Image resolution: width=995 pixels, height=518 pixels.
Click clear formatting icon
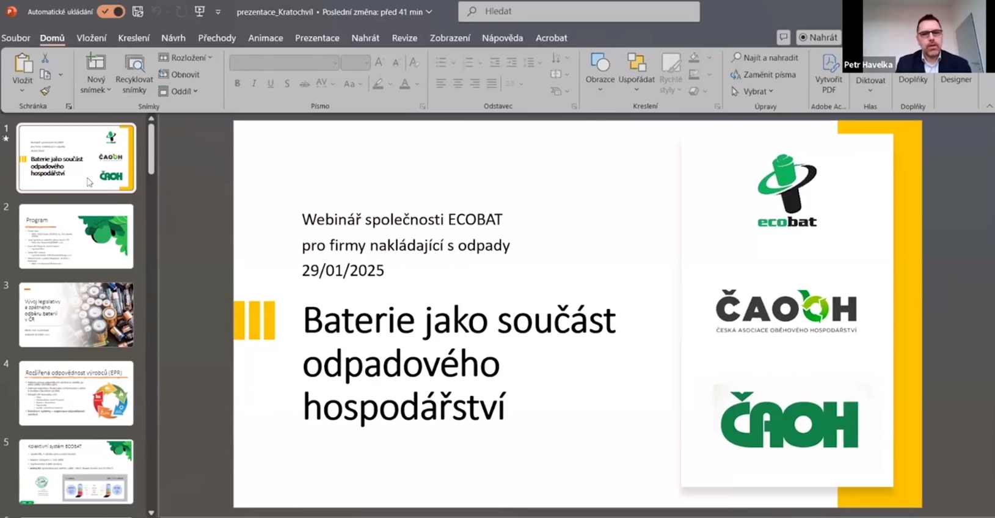[414, 62]
